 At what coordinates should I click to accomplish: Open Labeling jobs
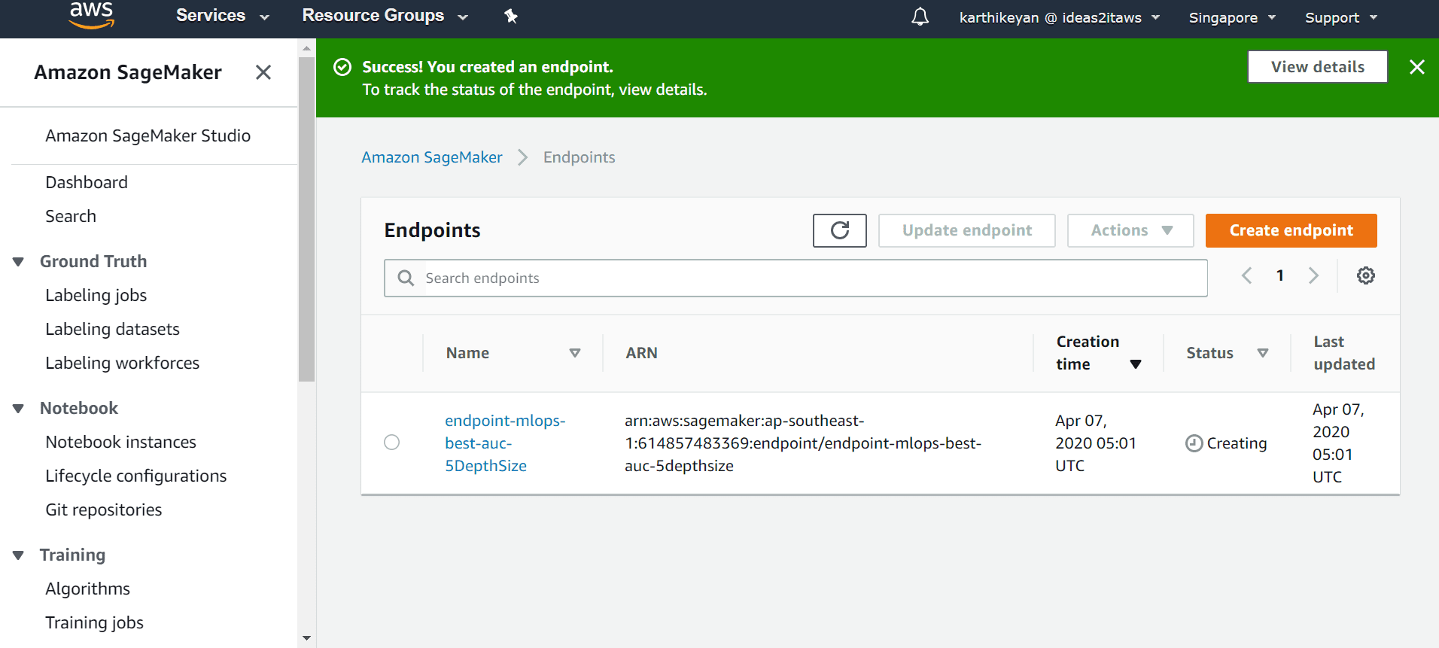point(96,295)
